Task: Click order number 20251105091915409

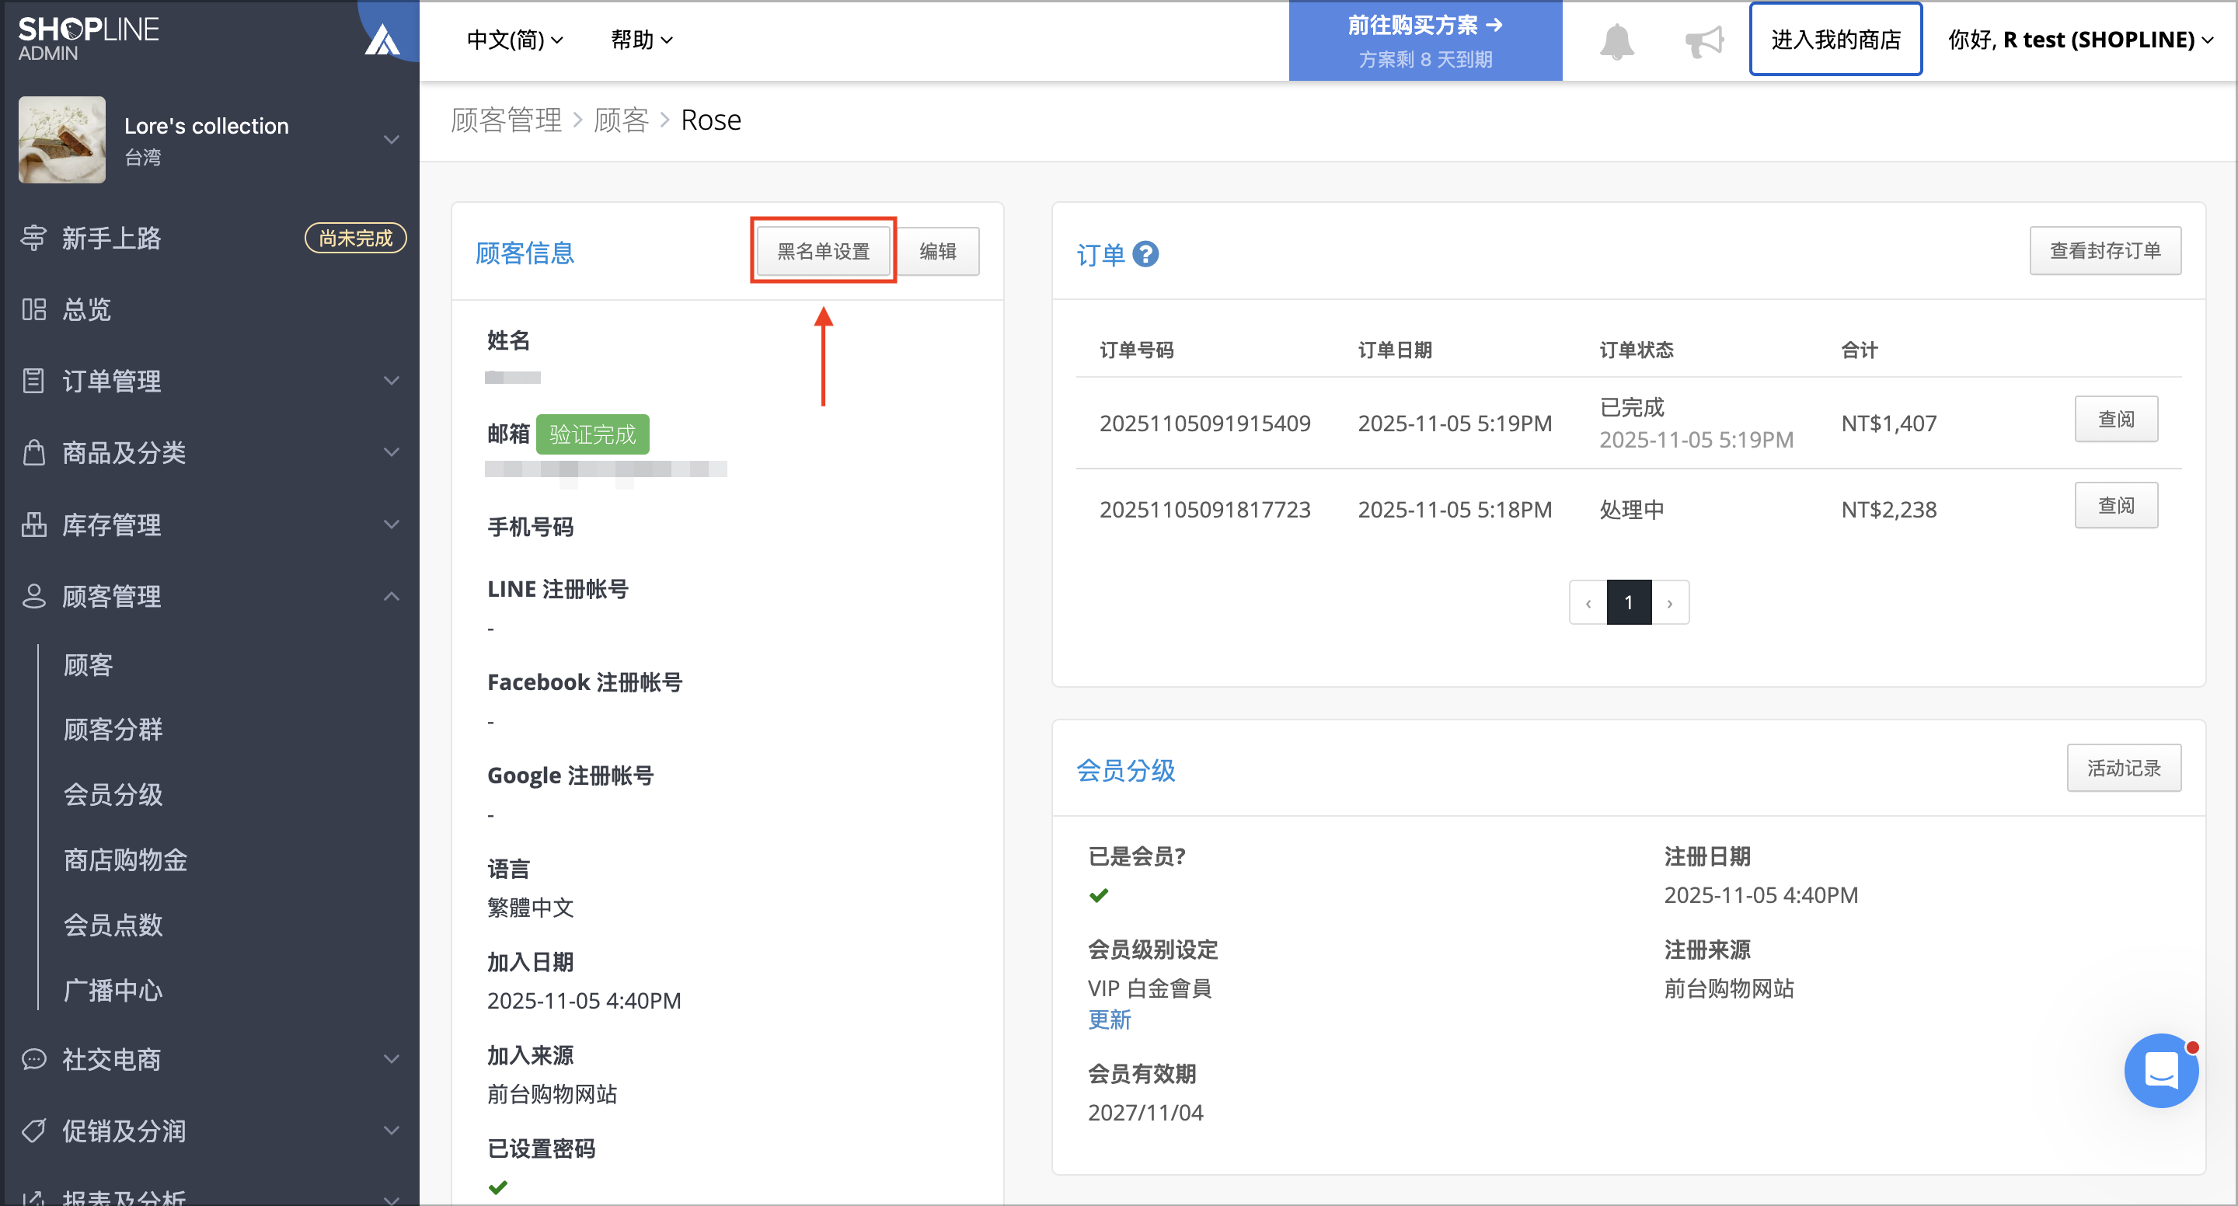Action: click(1205, 423)
